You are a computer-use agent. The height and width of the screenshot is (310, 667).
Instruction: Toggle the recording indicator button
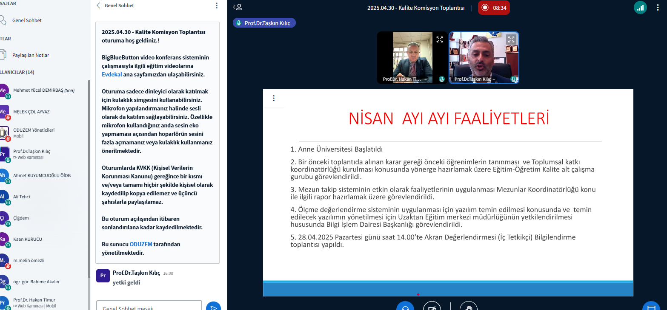(x=494, y=8)
